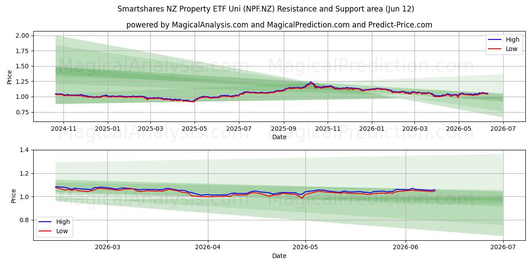Viewport: 532px width, 266px height.
Task: Click the '2026-03' tick label on the bottom chart
Action: [108, 248]
